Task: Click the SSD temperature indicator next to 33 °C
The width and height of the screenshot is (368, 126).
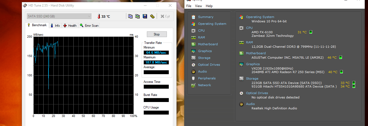Action: [x=354, y=83]
